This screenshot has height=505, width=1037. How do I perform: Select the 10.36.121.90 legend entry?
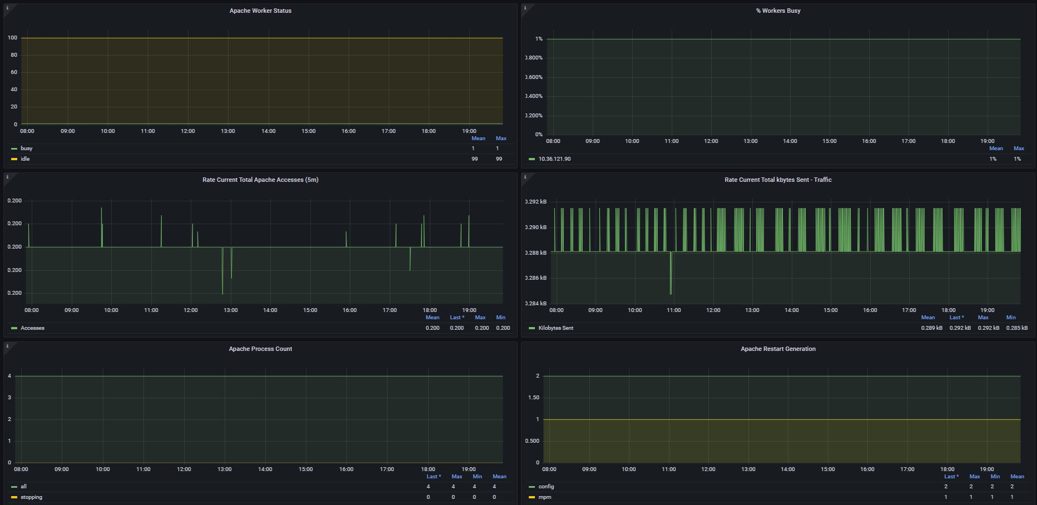(x=554, y=159)
